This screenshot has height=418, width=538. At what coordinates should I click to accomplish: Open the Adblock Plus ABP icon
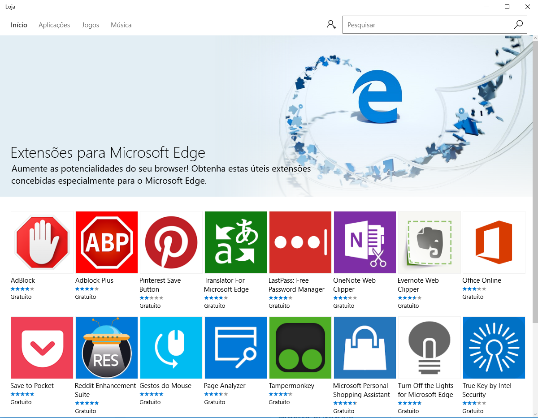(x=107, y=242)
